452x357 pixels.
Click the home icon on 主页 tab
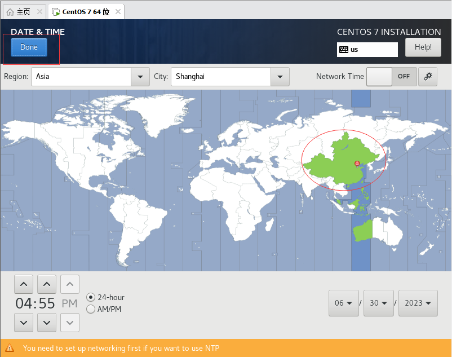[x=10, y=12]
